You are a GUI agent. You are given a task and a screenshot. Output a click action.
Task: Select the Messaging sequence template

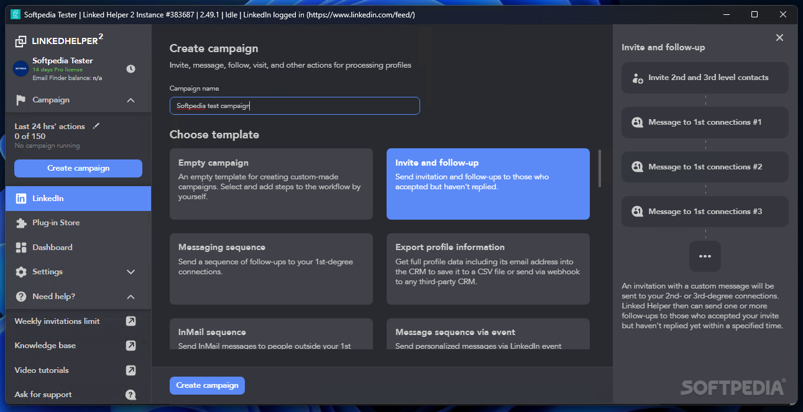[x=271, y=269]
